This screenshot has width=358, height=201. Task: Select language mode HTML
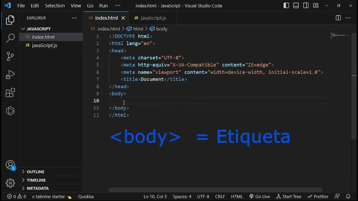[x=237, y=197]
